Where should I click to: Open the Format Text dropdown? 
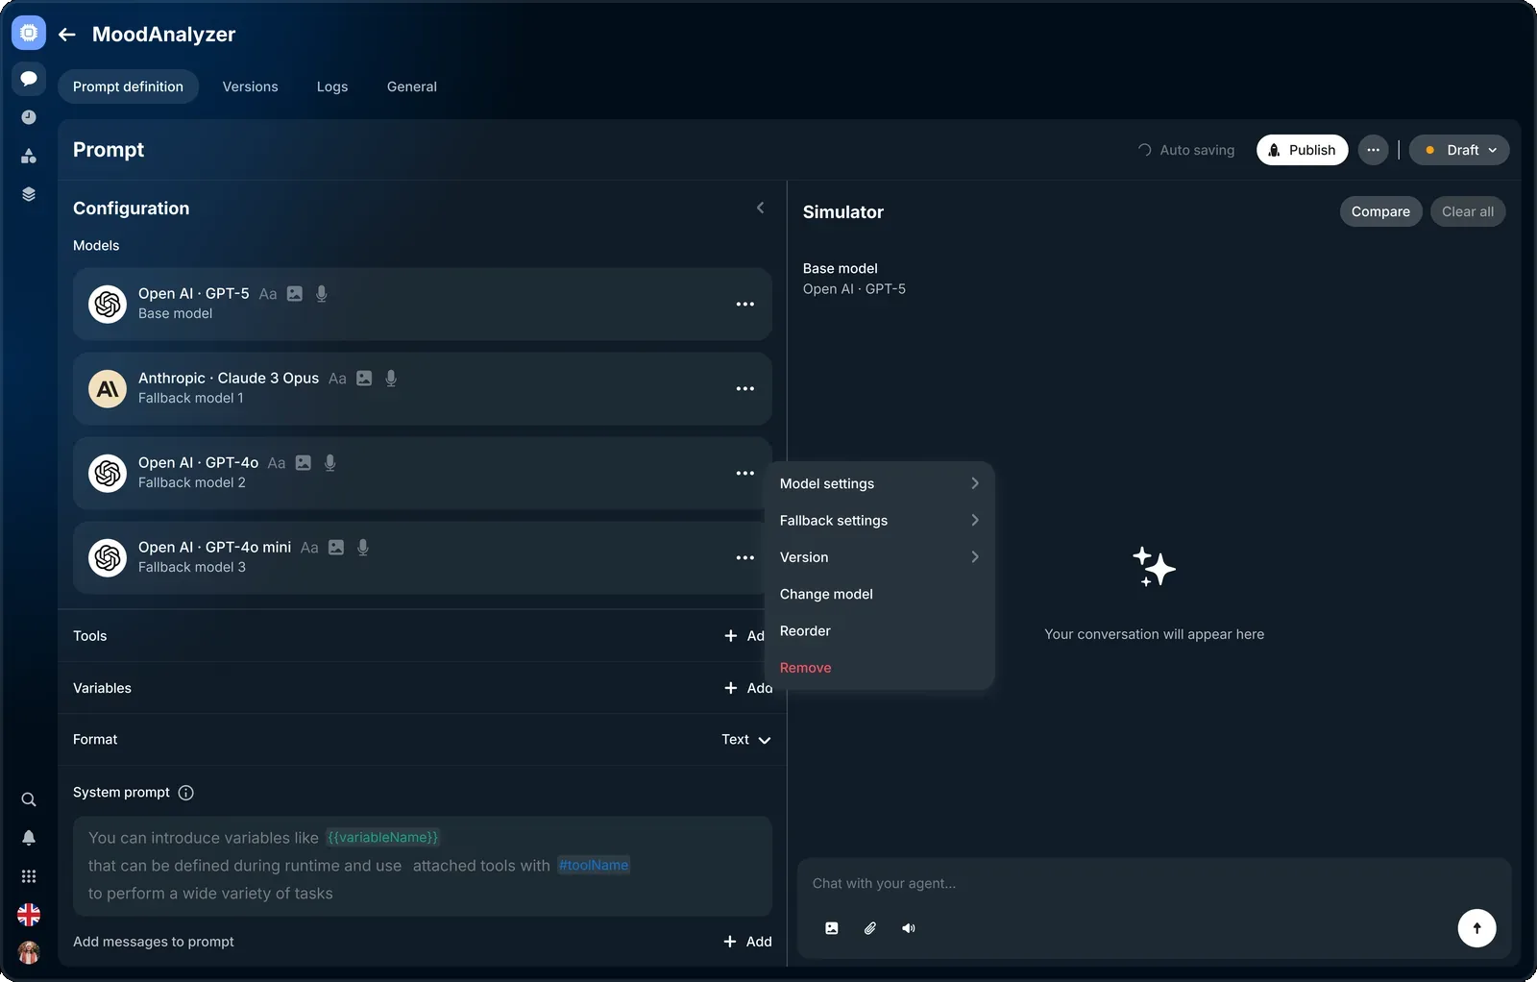point(746,740)
